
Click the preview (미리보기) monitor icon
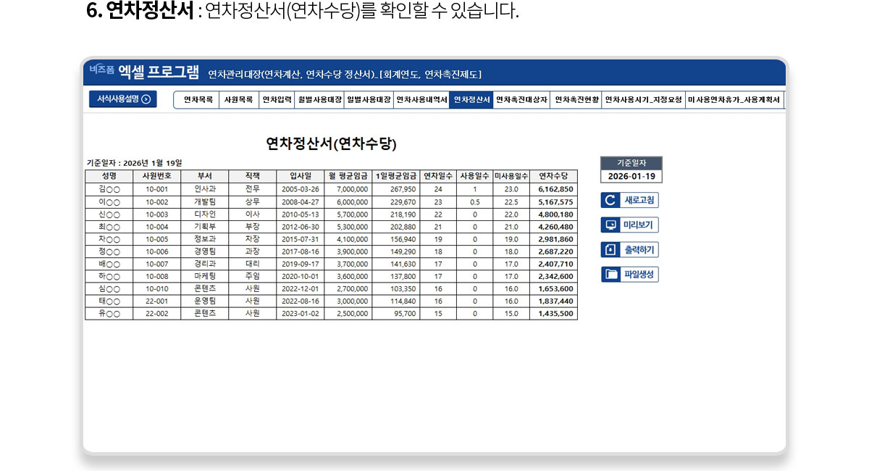point(610,225)
